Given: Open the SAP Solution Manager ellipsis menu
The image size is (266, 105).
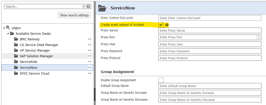Looking at the screenshot, I should (90, 56).
